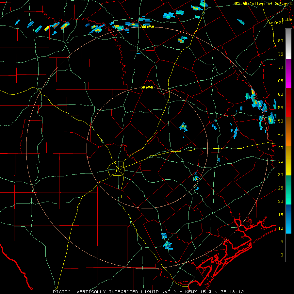The height and width of the screenshot is (294, 294).
Task: Pick the orange-brown segment of the VIL scale
Action: click(288, 132)
